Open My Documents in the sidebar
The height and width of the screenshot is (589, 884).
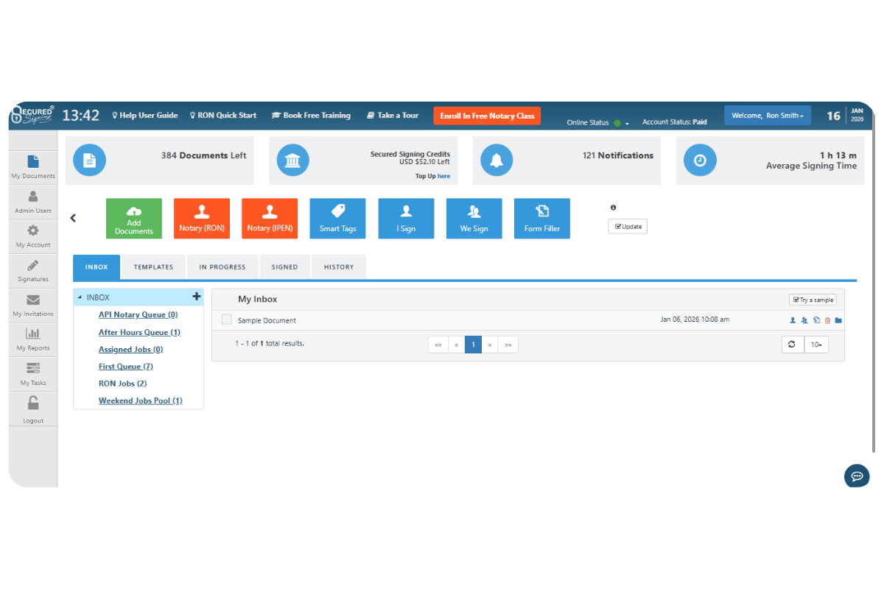point(33,166)
